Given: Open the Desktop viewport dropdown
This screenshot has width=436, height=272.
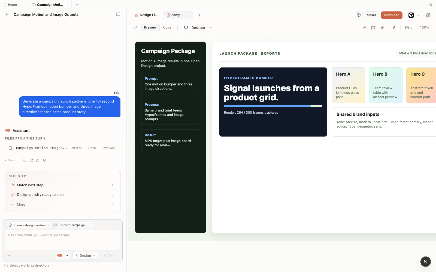Looking at the screenshot, I should (x=198, y=27).
